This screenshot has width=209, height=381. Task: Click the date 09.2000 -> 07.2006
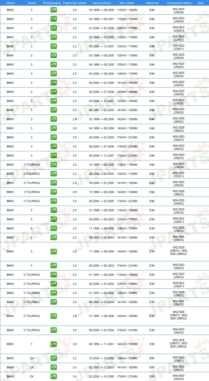pos(102,92)
